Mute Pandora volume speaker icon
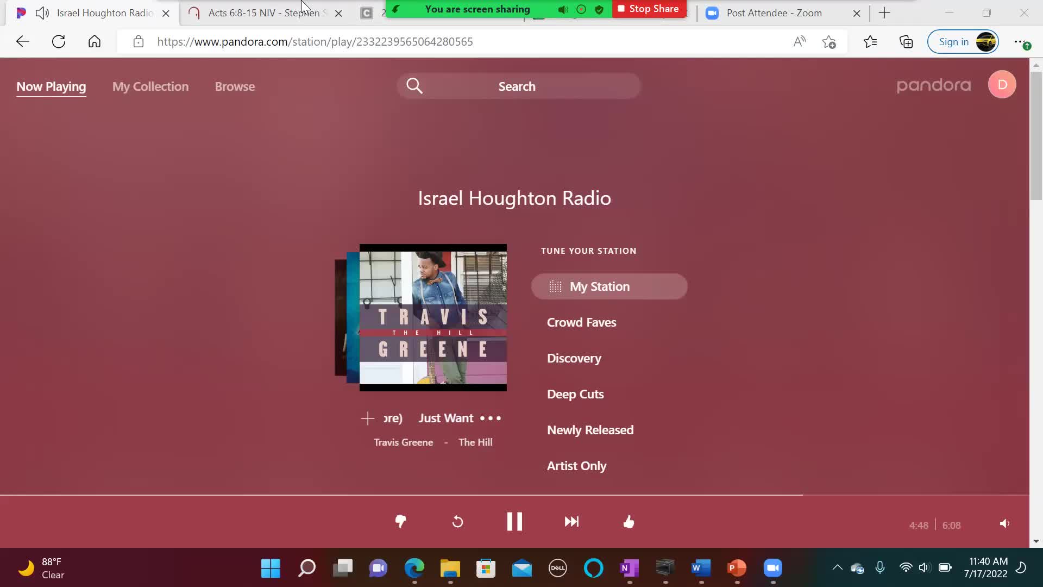Image resolution: width=1043 pixels, height=587 pixels. 1004,523
